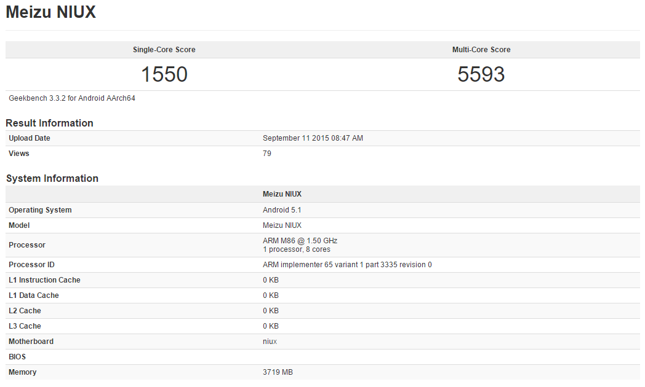
Task: Click the 1550 single-core score value
Action: (x=164, y=74)
